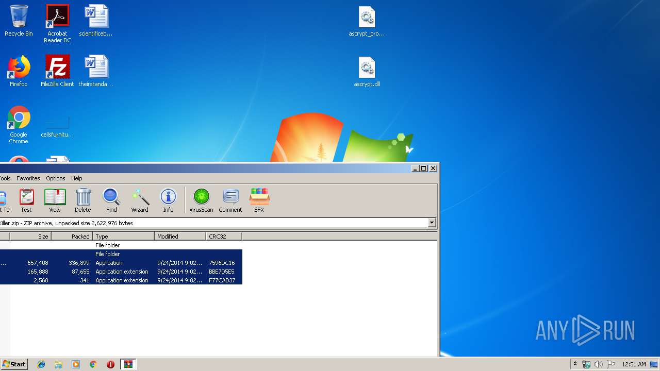Open the Options menu
The width and height of the screenshot is (660, 371).
(x=56, y=178)
